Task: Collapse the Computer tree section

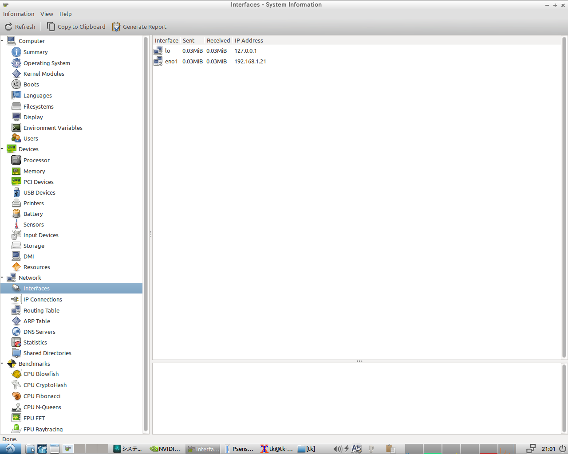Action: click(x=2, y=41)
